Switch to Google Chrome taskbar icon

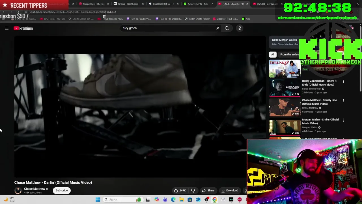tap(215, 199)
